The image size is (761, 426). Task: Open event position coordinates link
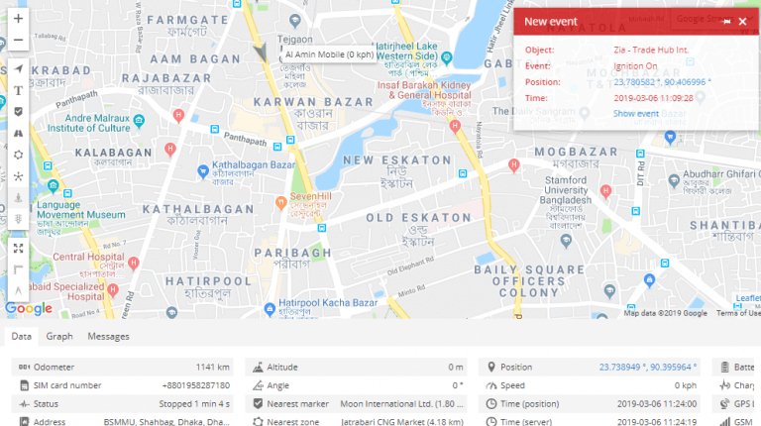click(662, 82)
